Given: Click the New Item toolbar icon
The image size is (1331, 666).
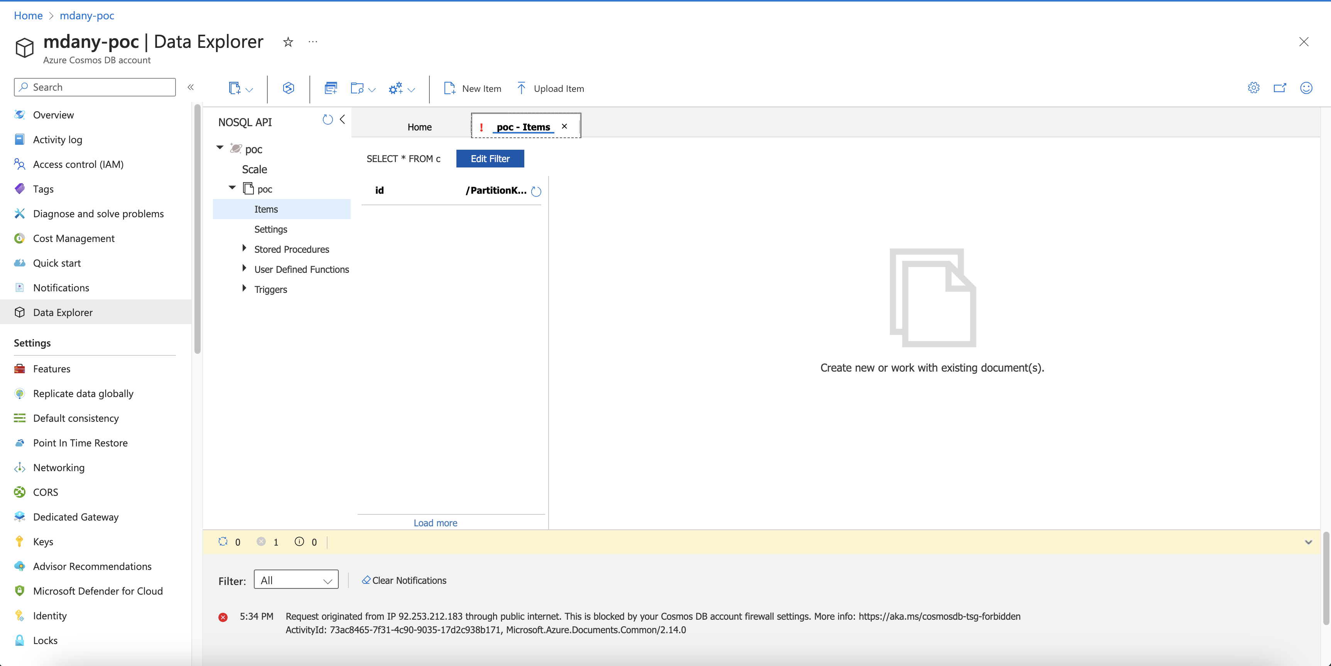Looking at the screenshot, I should pos(449,88).
